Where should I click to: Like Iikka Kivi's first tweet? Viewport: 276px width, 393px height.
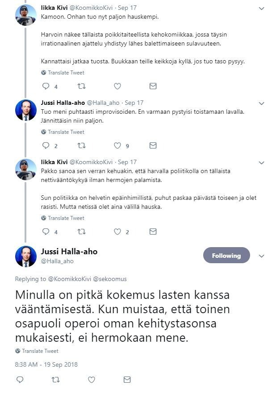tap(117, 86)
